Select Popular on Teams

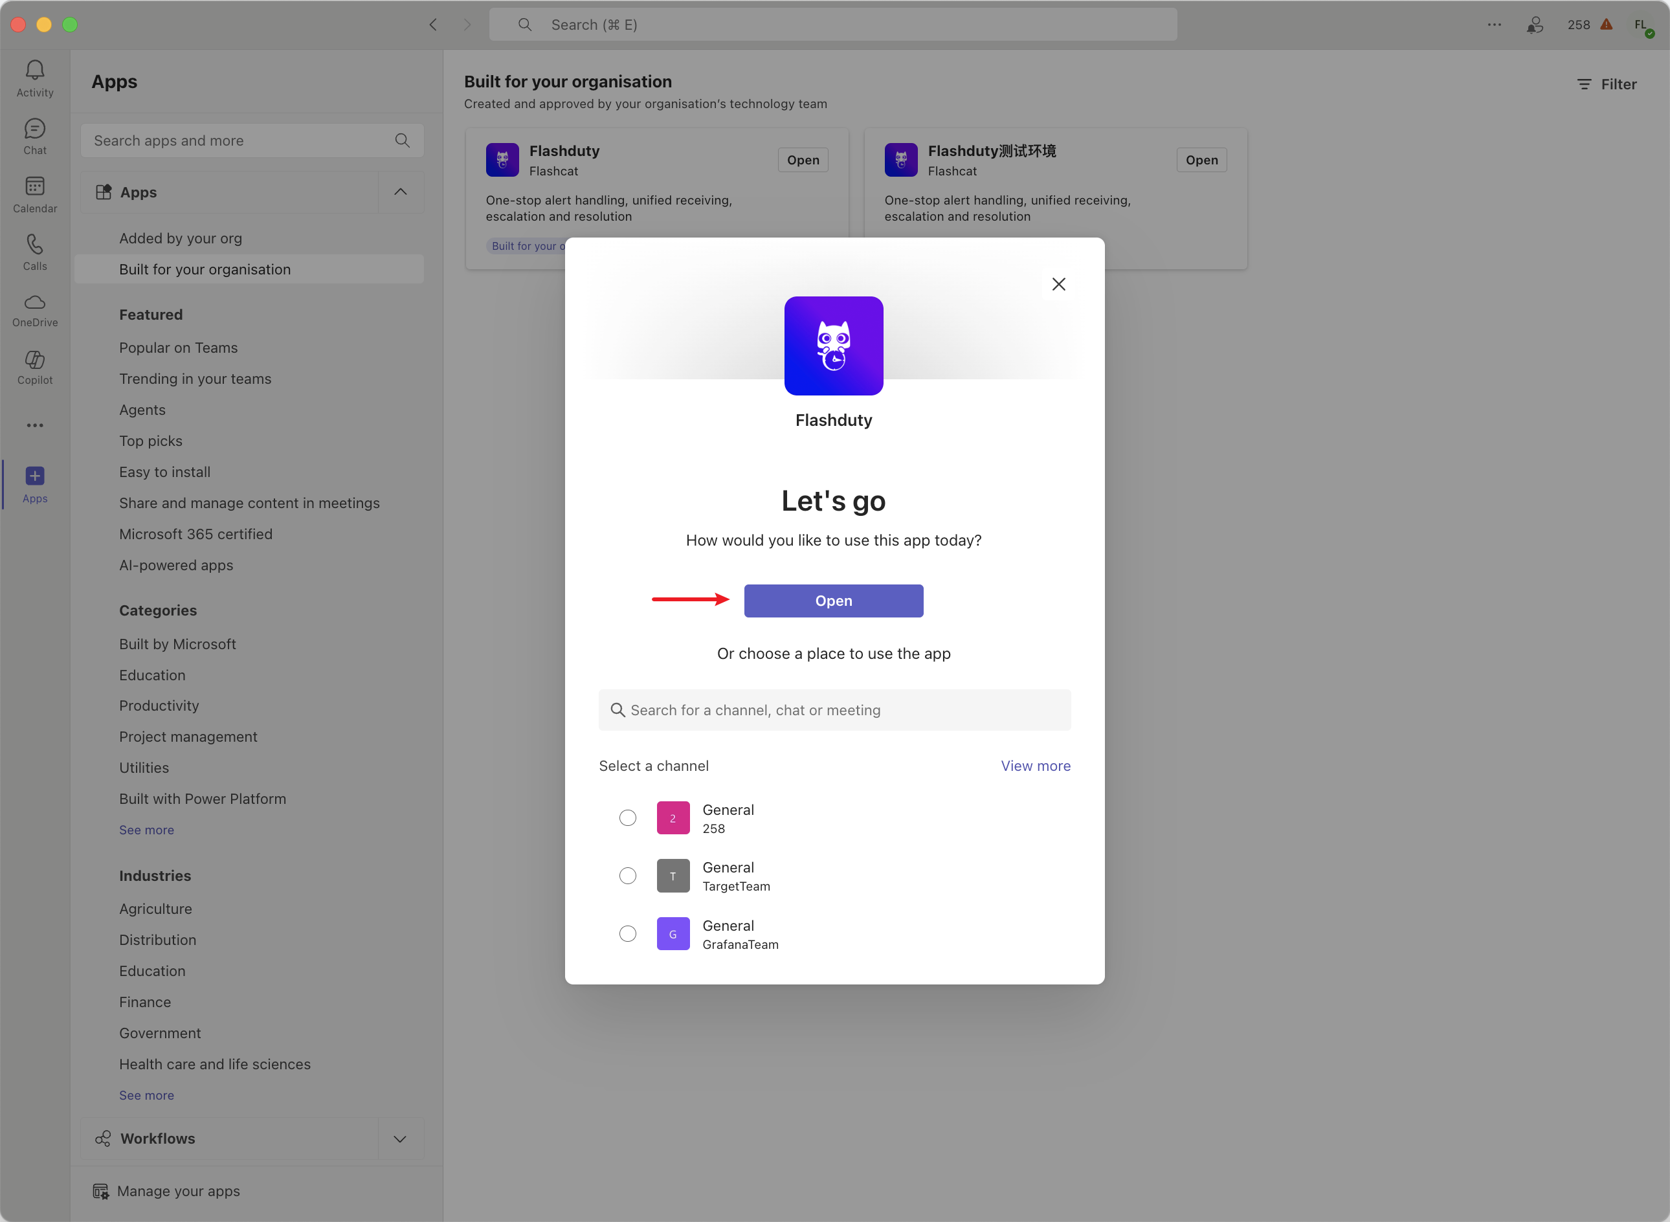coord(178,348)
